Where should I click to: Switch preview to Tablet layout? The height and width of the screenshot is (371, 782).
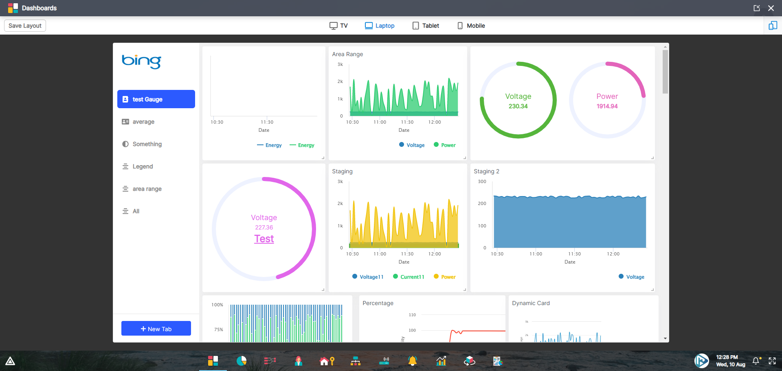click(426, 26)
